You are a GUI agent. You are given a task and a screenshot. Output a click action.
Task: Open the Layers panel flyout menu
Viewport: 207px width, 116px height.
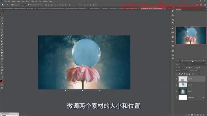(206, 64)
